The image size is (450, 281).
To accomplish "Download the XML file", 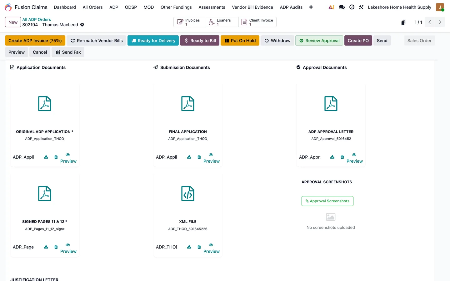I will pos(189,247).
